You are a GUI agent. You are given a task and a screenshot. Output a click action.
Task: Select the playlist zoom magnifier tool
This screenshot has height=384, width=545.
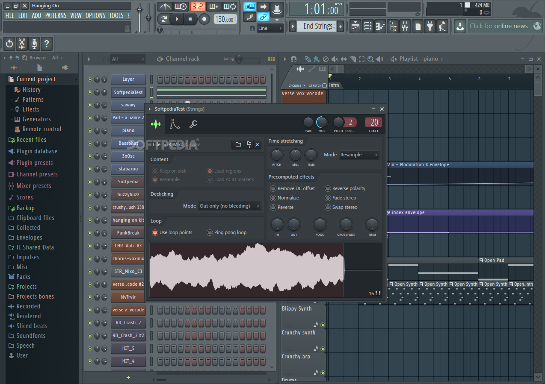tap(371, 59)
